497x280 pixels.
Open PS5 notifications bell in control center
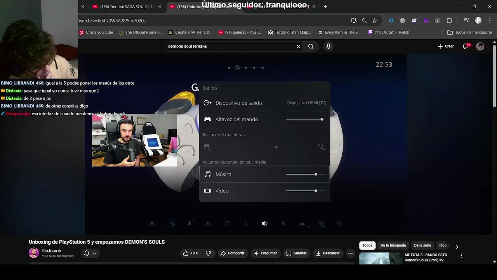[189, 224]
